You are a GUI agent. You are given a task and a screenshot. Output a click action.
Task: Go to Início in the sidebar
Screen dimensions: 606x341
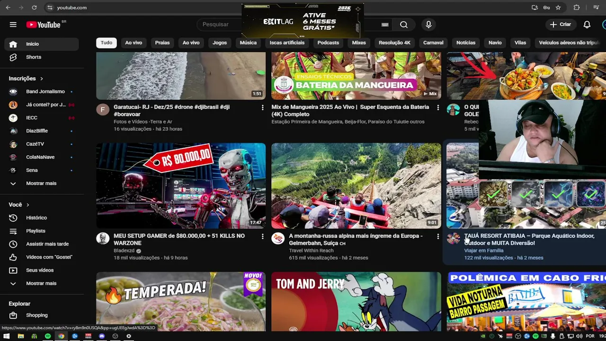(42, 44)
